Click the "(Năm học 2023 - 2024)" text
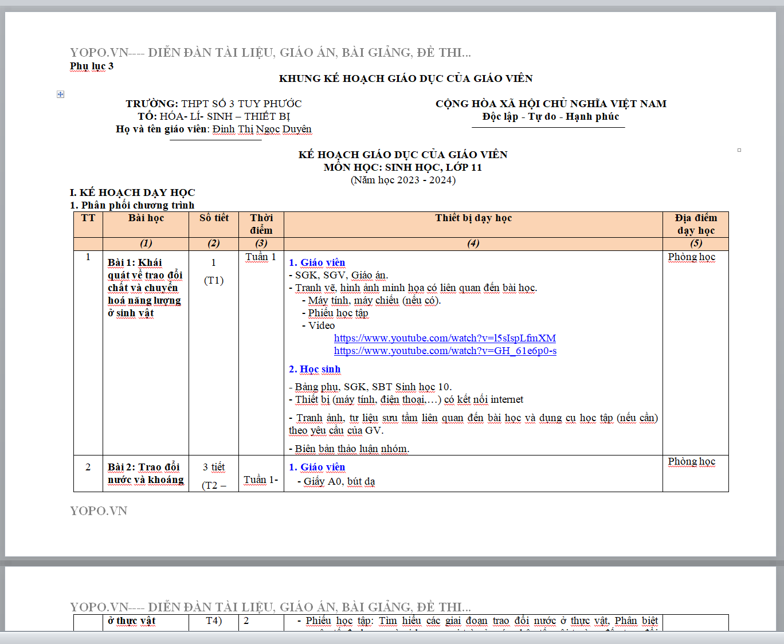This screenshot has width=784, height=644. tap(403, 180)
